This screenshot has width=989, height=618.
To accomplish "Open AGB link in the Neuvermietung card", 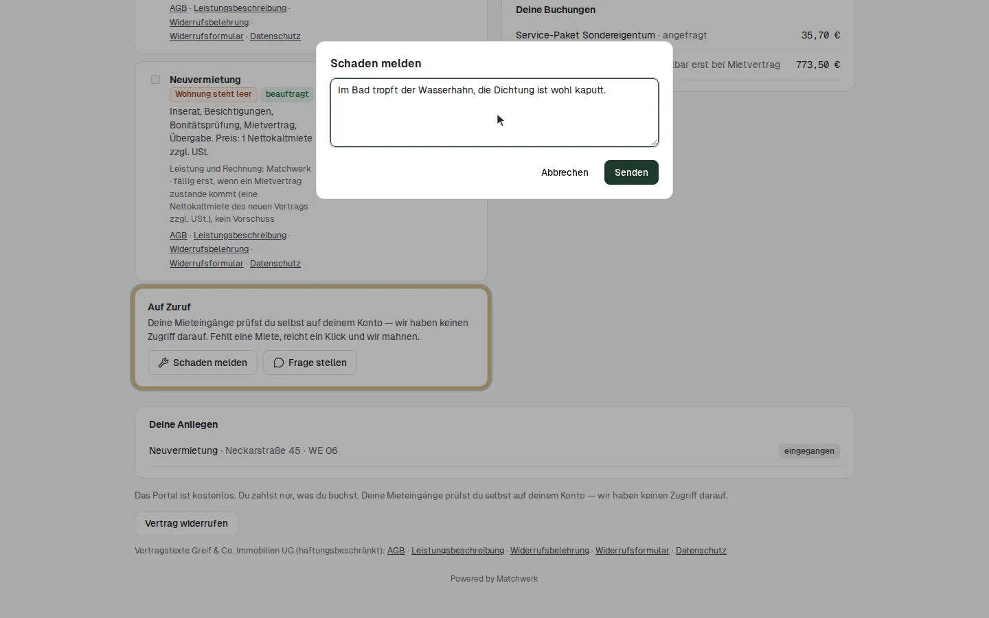I will pyautogui.click(x=179, y=236).
